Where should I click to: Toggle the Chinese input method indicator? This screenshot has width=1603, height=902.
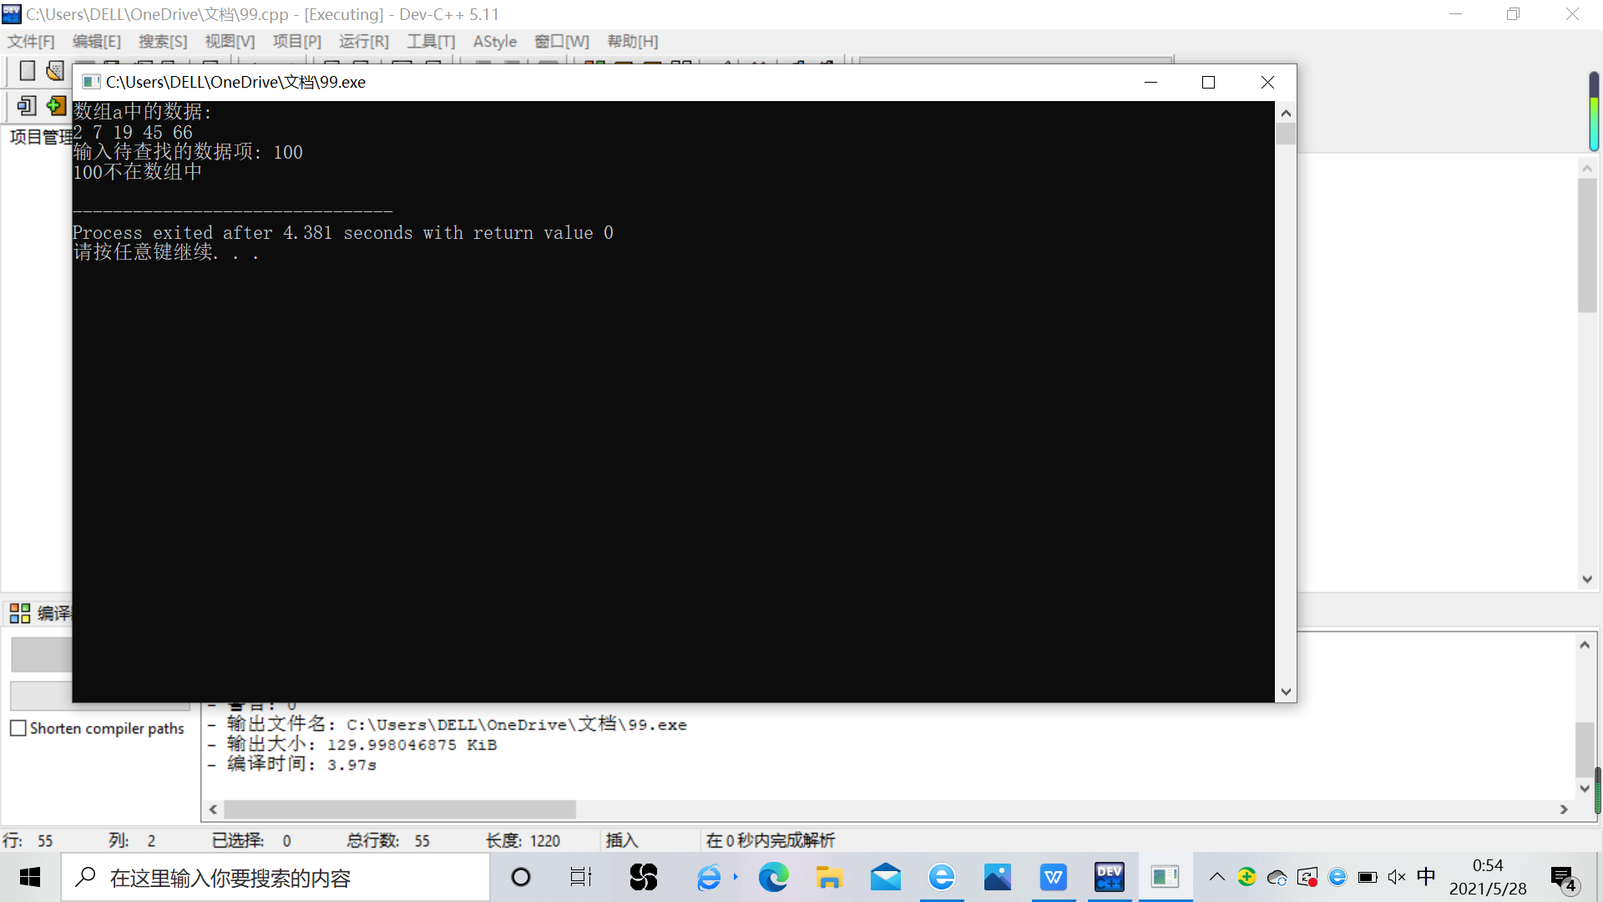(x=1426, y=876)
